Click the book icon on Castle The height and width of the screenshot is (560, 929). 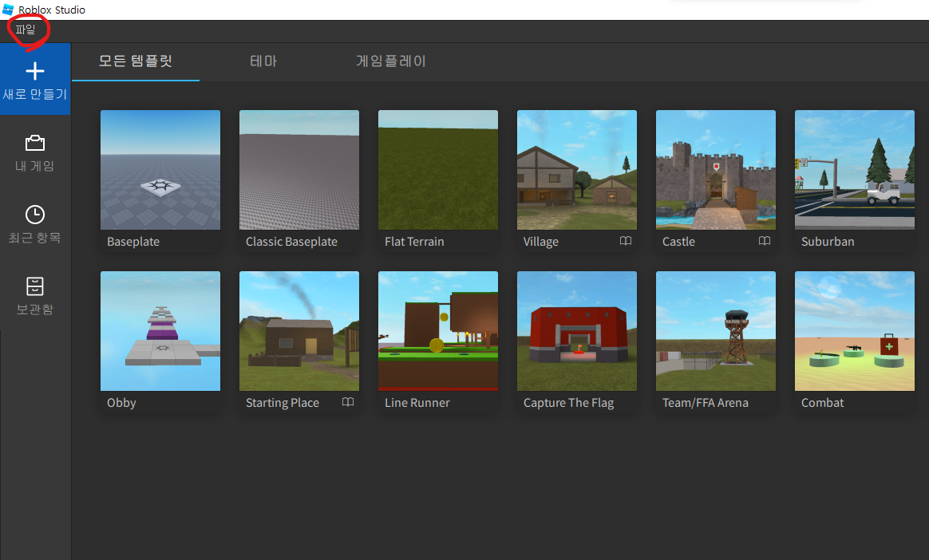[x=765, y=241]
